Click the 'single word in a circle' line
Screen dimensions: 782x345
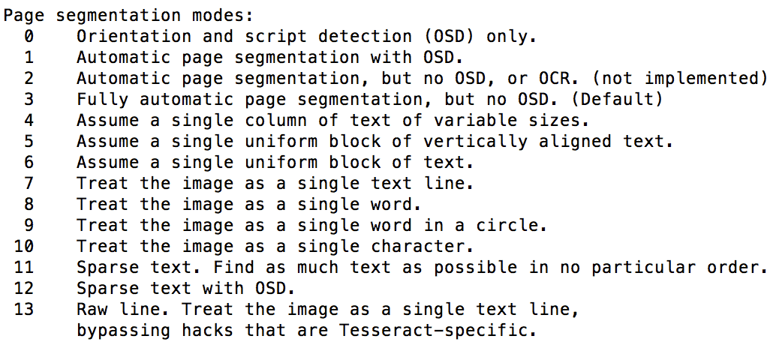(312, 225)
